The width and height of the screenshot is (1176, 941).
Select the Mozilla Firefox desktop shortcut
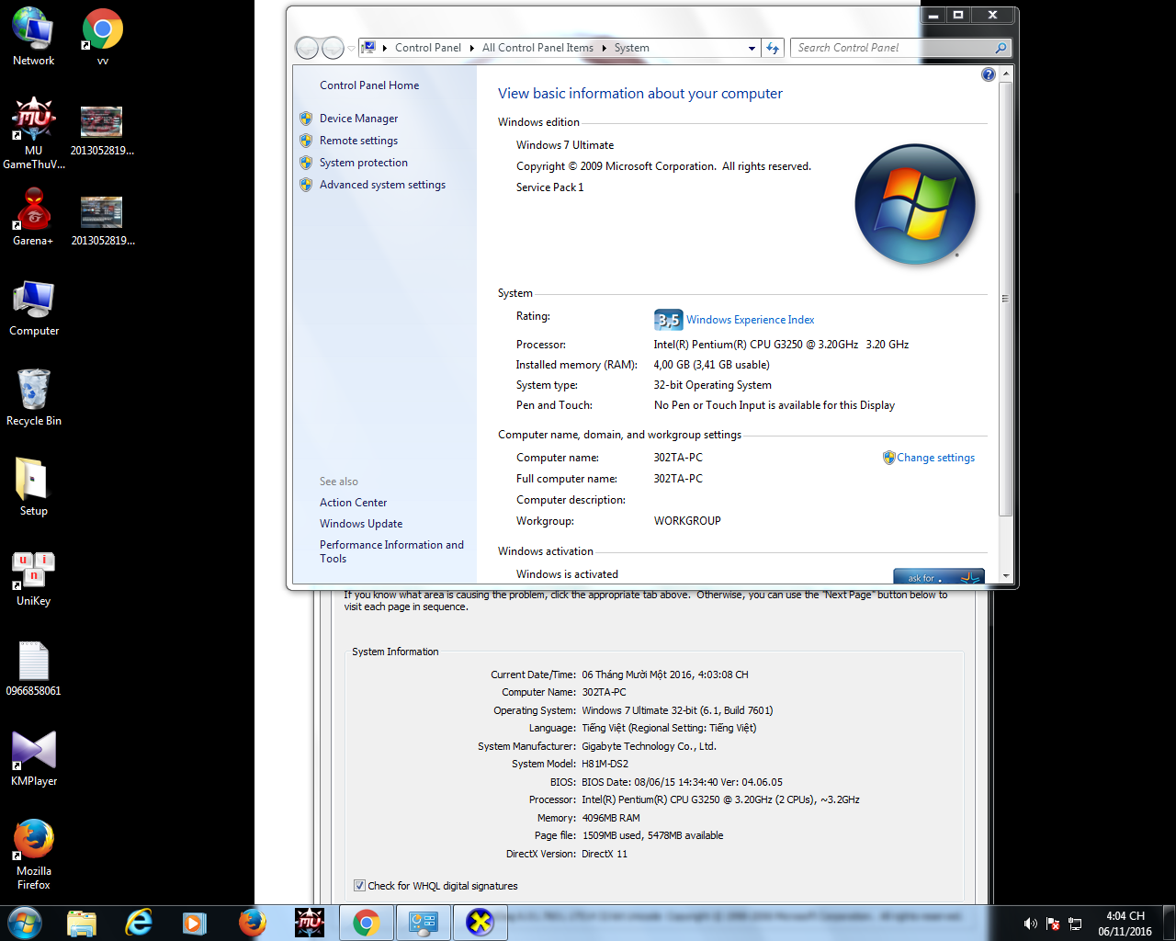(33, 855)
